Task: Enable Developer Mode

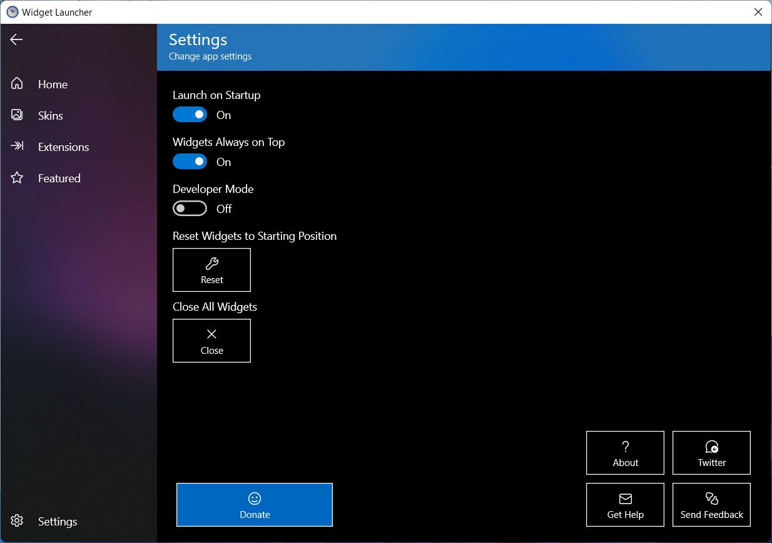Action: [190, 208]
